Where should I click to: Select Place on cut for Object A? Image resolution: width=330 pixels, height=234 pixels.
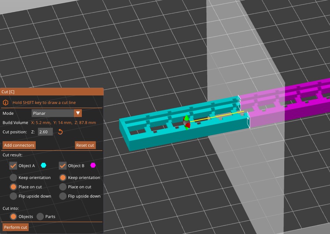(x=13, y=187)
